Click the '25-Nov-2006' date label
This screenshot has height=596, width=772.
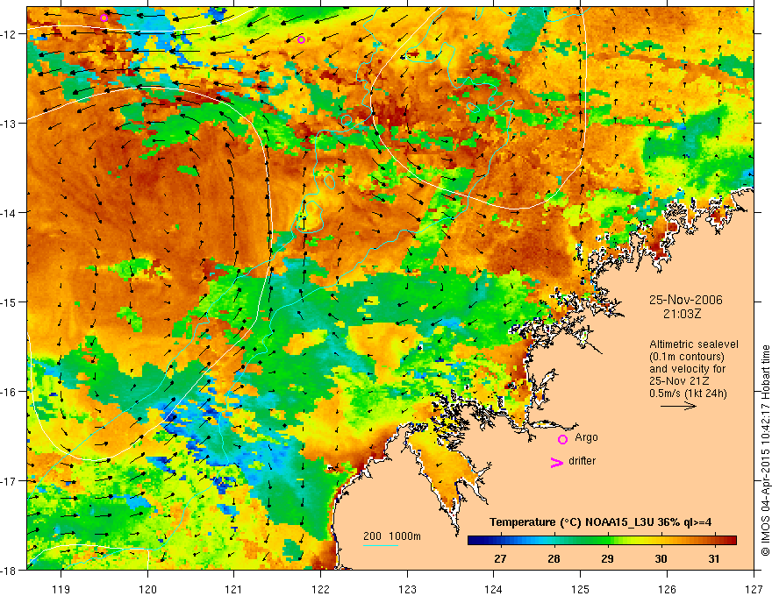tap(685, 300)
